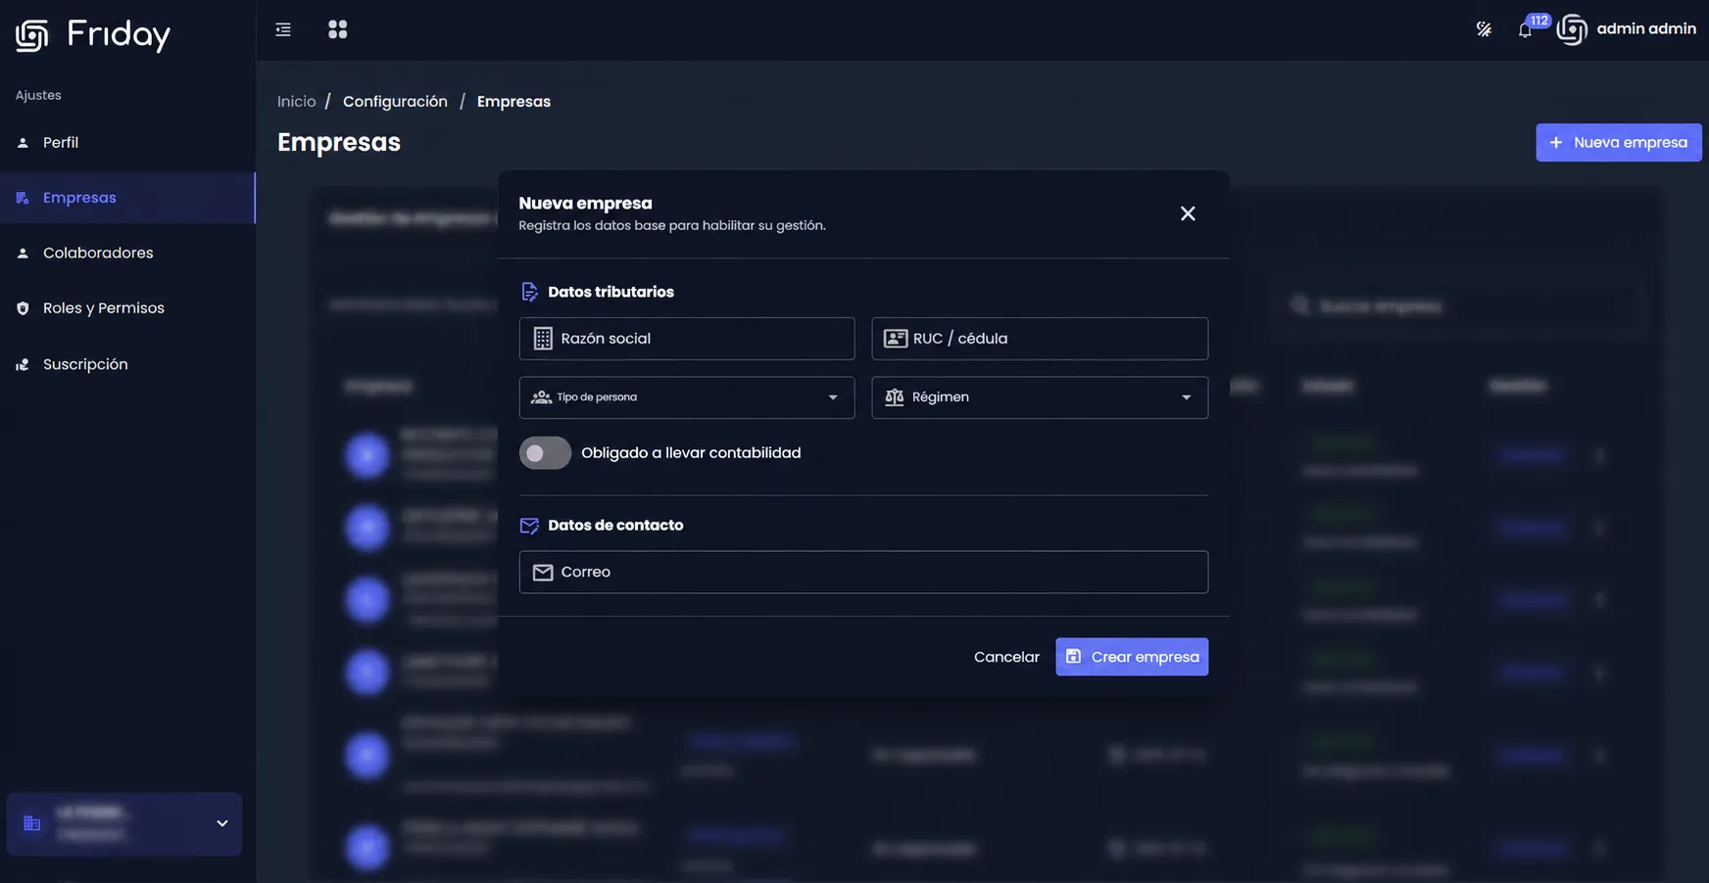Viewport: 1709px width, 883px height.
Task: Click the Nueva empresa button
Action: [x=1619, y=143]
